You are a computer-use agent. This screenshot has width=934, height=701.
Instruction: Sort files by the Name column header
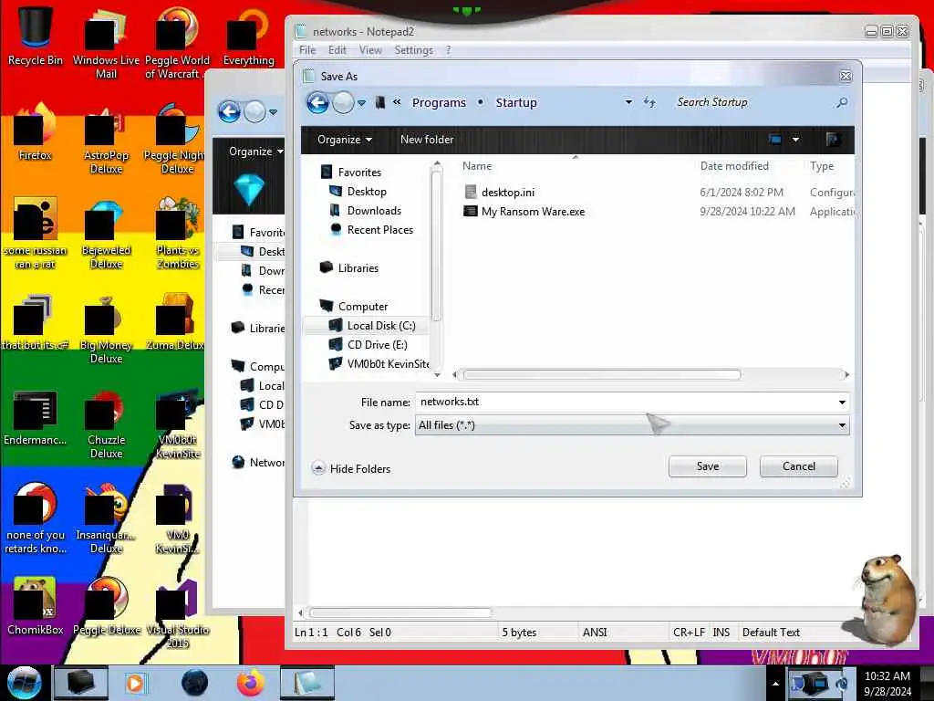477,166
